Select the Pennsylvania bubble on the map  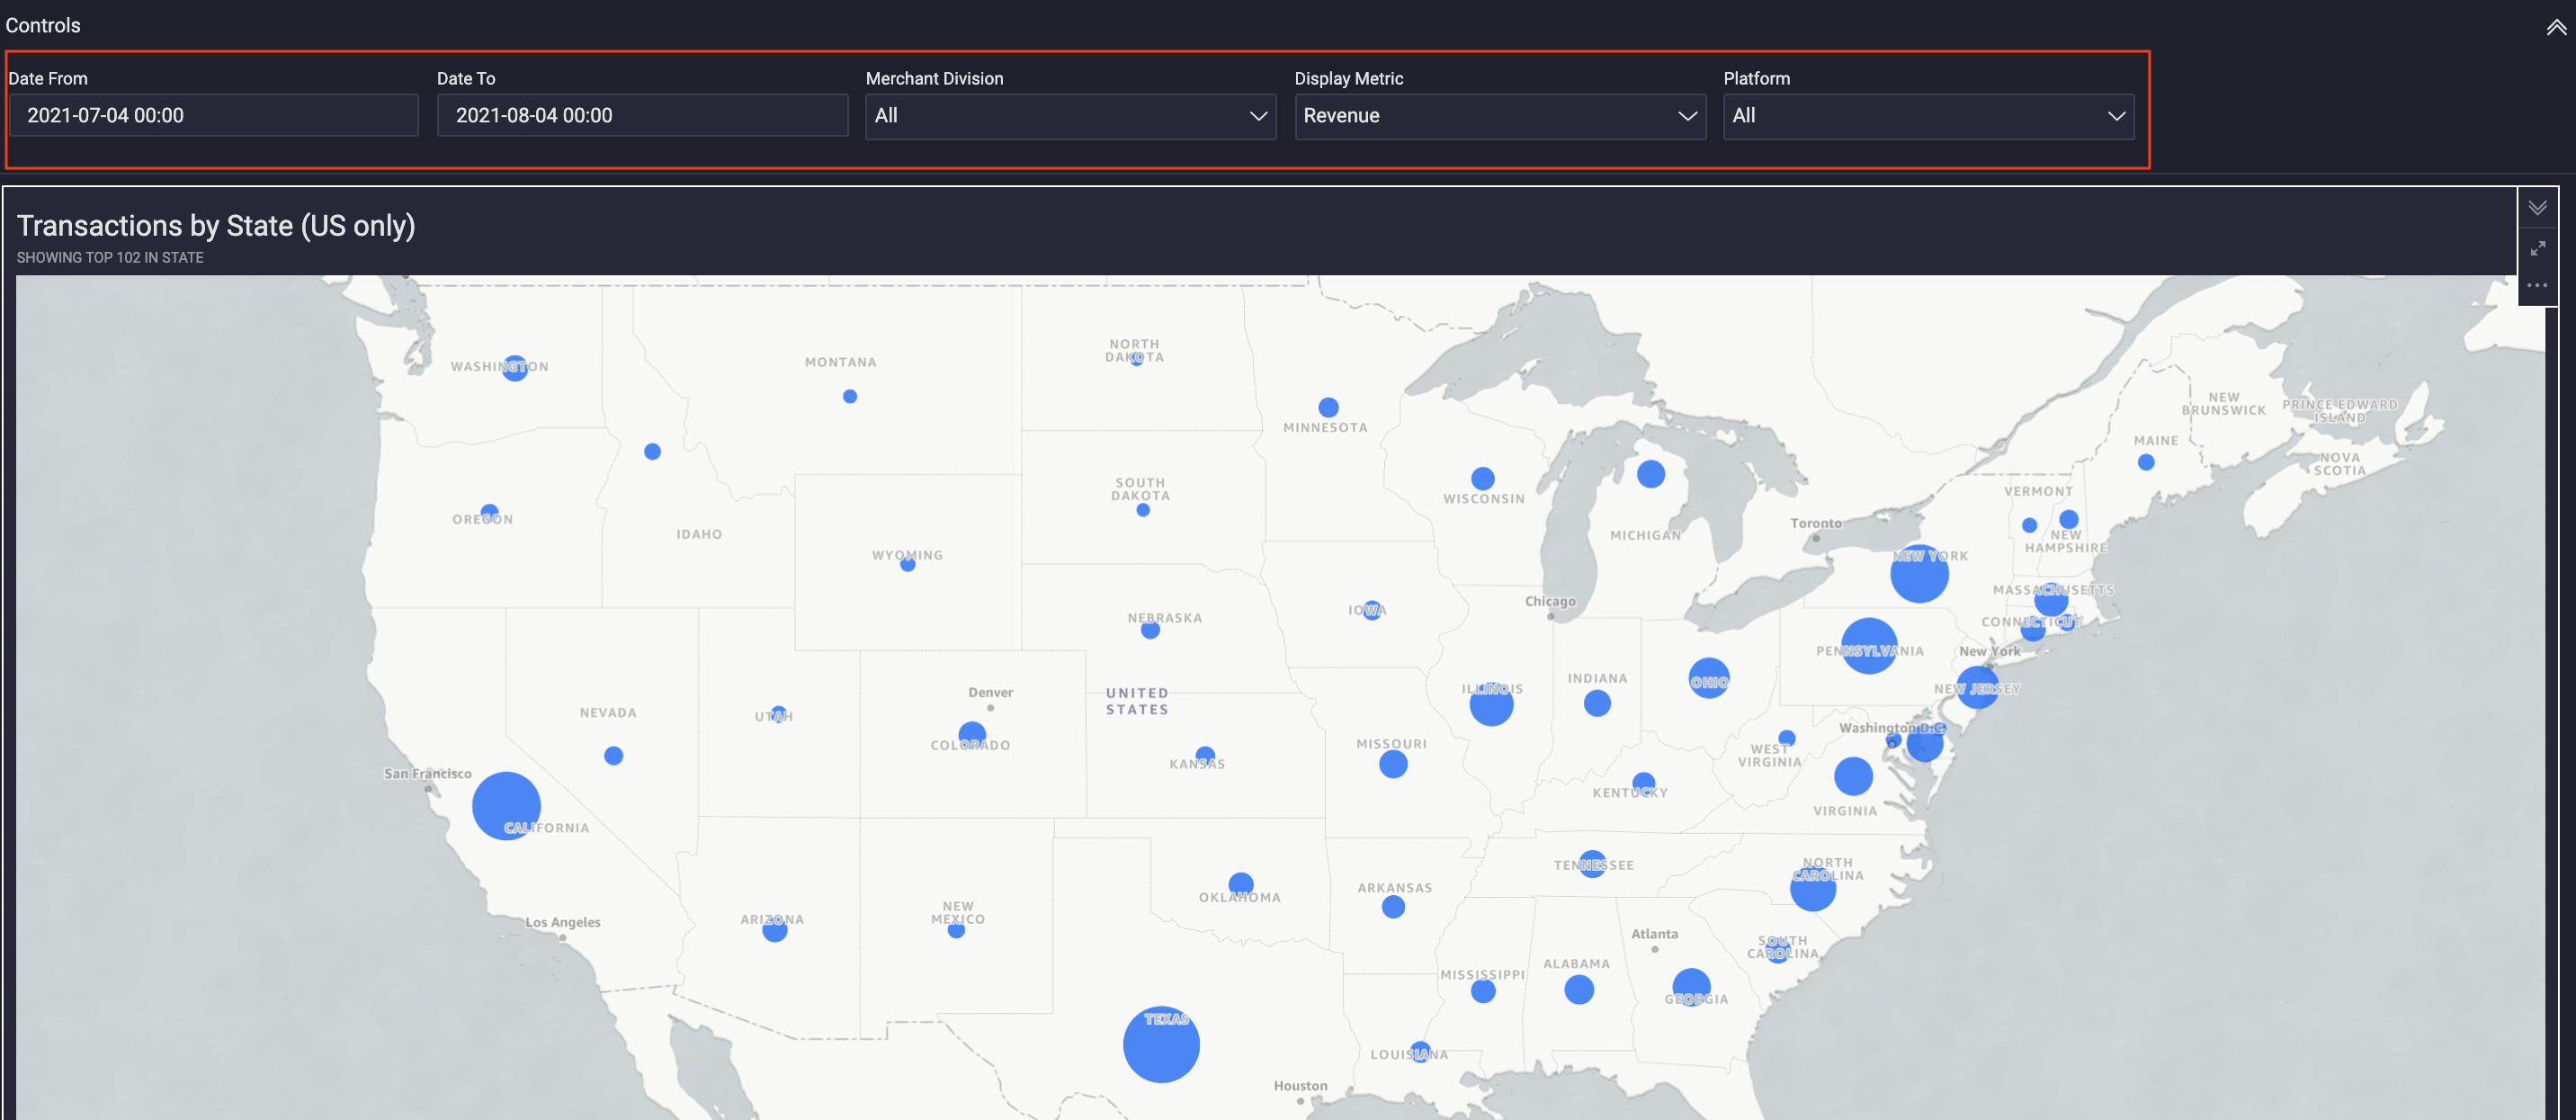click(1869, 646)
